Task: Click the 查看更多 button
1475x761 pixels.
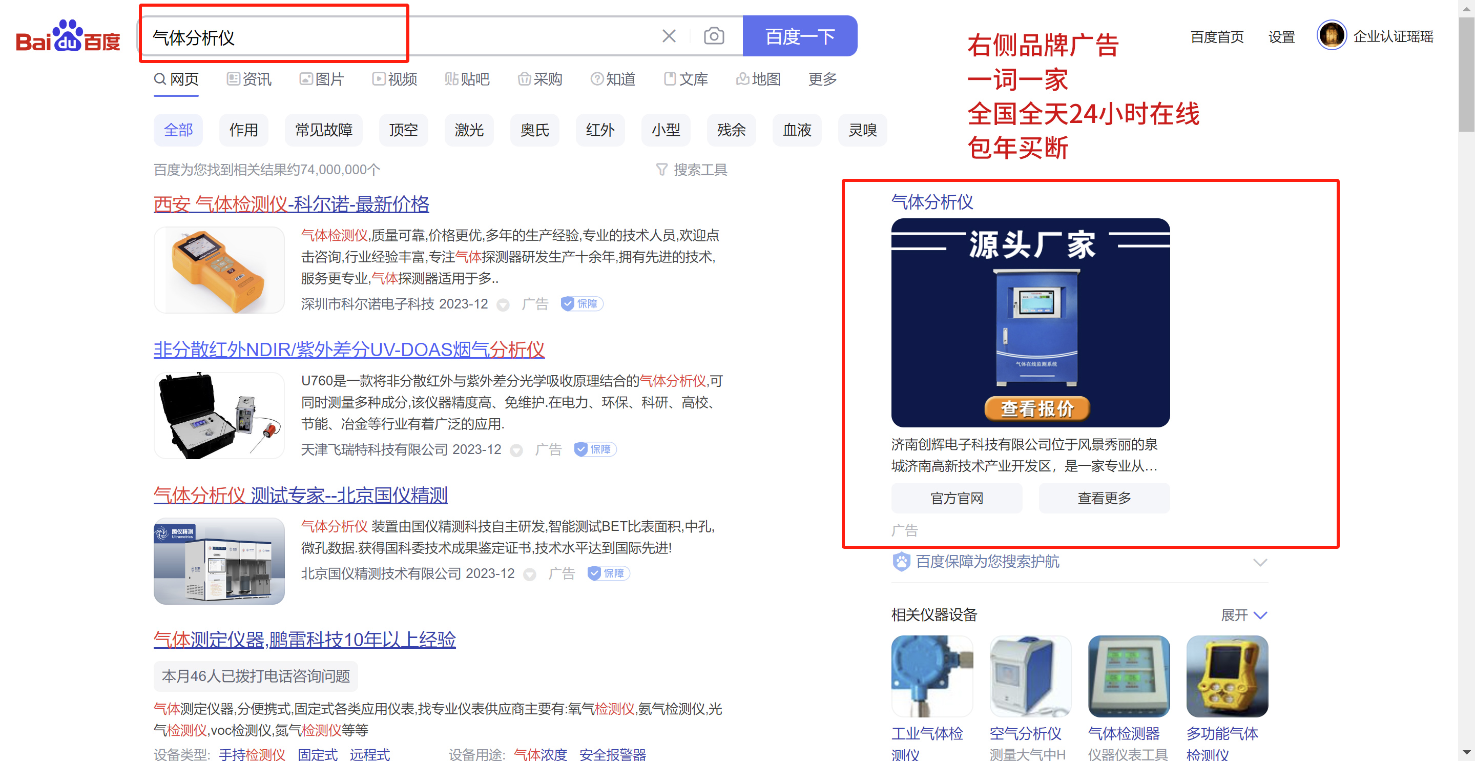Action: click(x=1104, y=498)
